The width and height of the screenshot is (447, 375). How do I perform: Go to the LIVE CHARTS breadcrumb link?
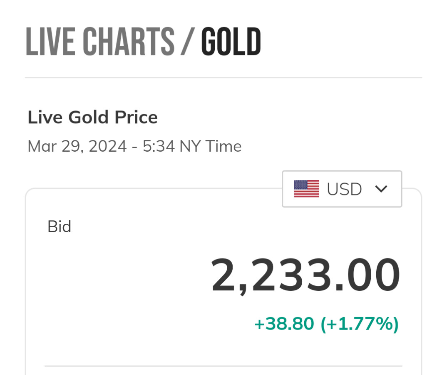click(100, 42)
